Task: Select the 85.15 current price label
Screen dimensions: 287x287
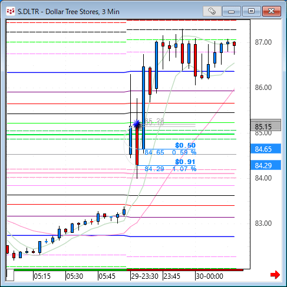Action: click(266, 126)
